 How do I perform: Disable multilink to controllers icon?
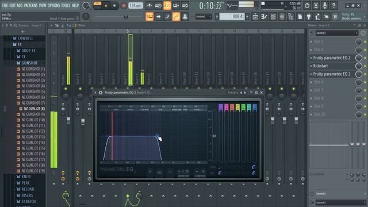coord(176,17)
